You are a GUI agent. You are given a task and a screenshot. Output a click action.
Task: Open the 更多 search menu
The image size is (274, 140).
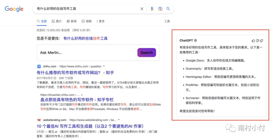(100, 21)
